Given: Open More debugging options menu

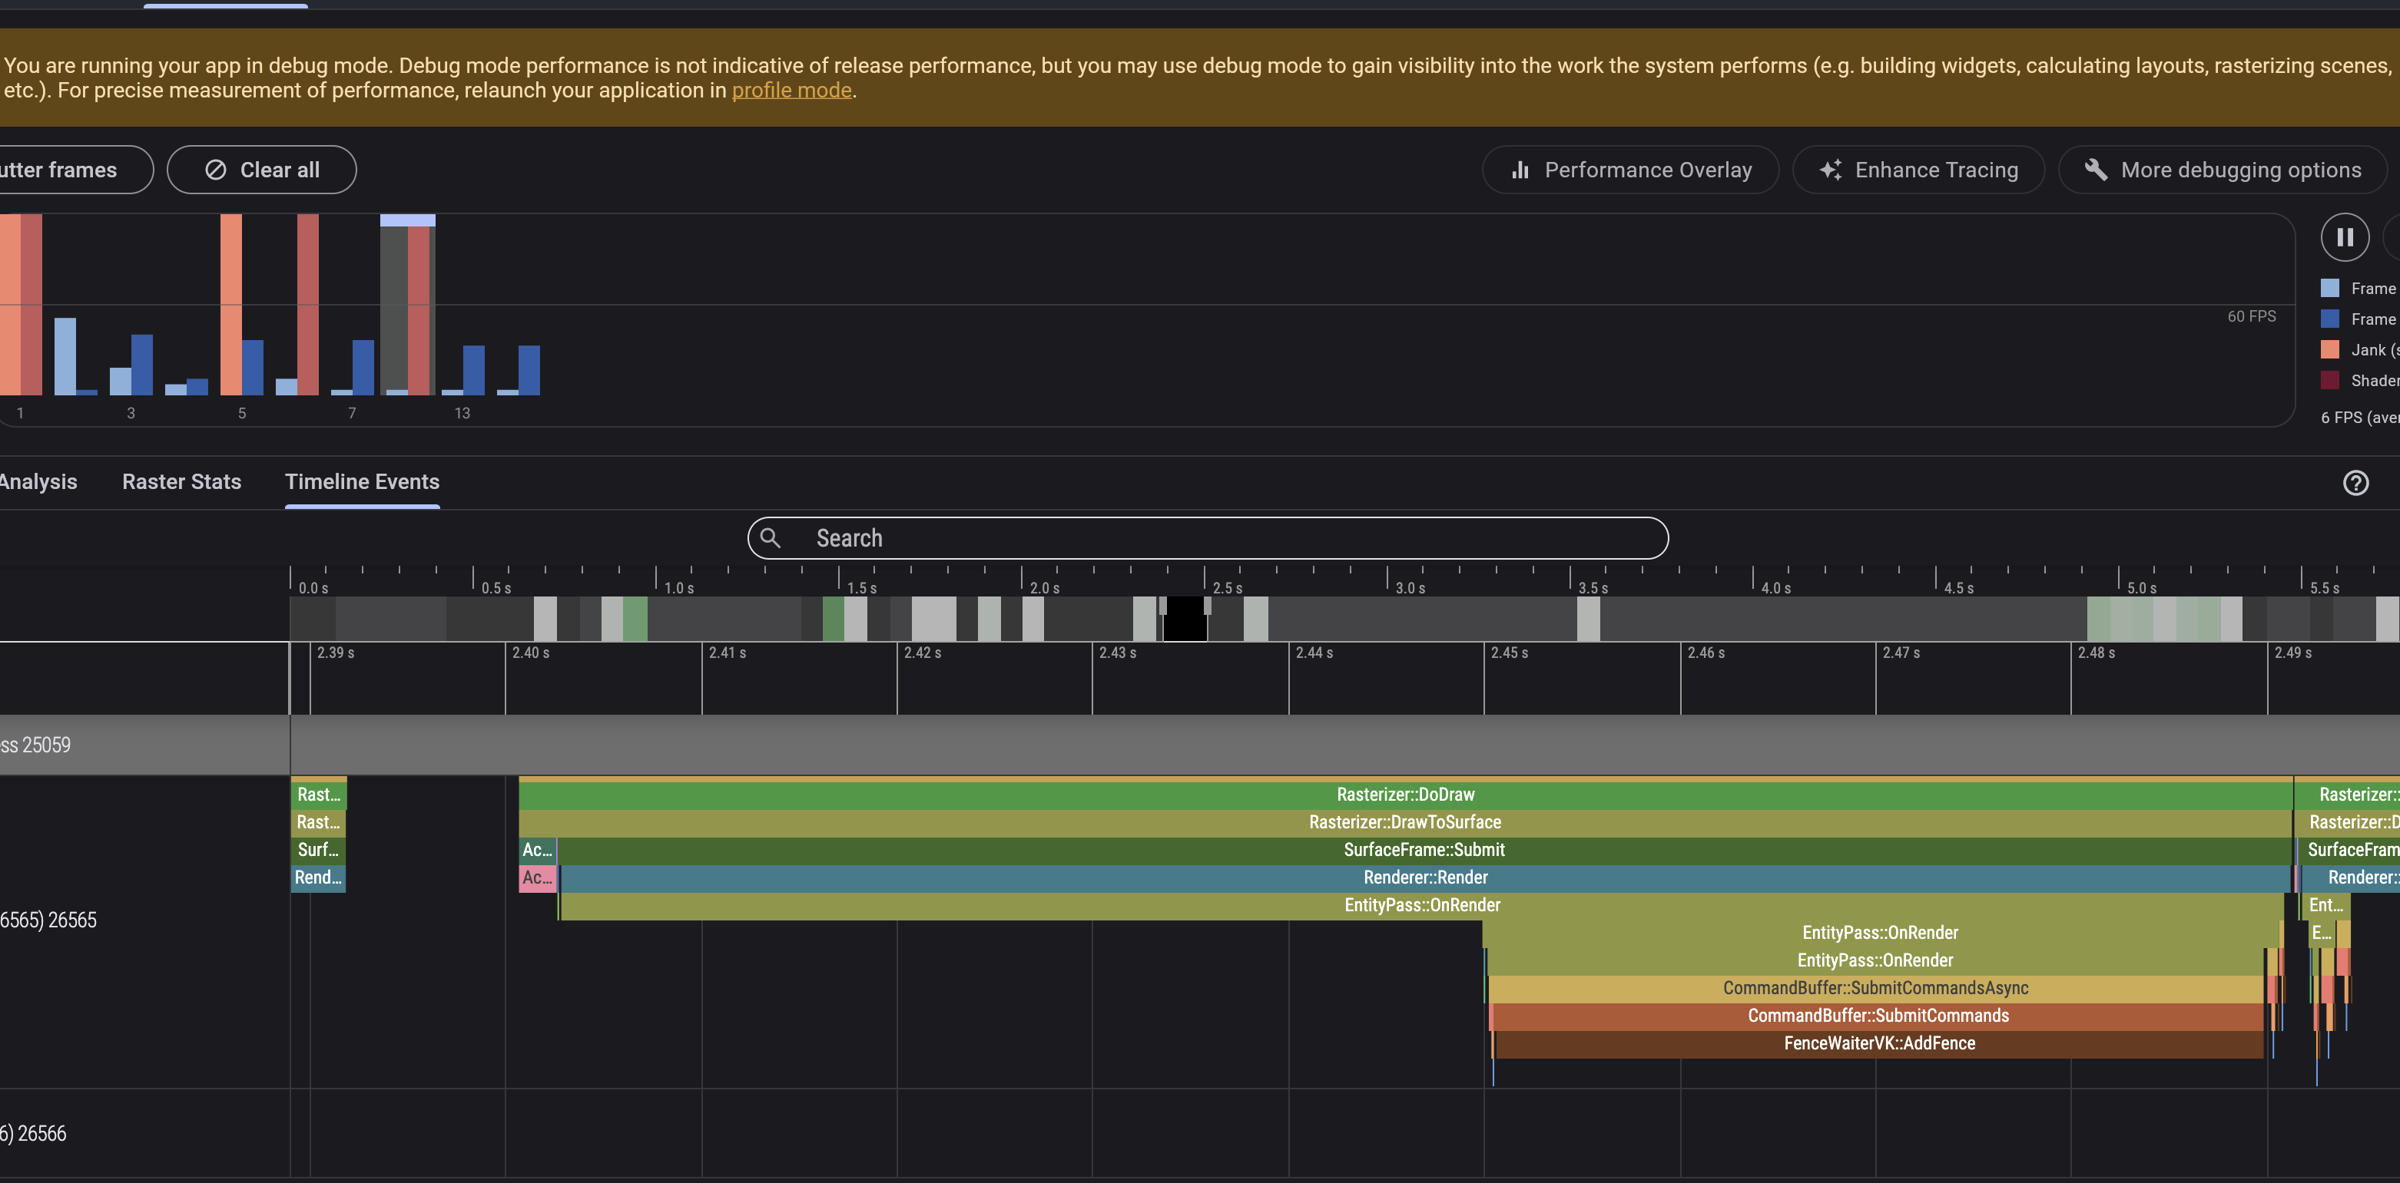Looking at the screenshot, I should (2222, 170).
